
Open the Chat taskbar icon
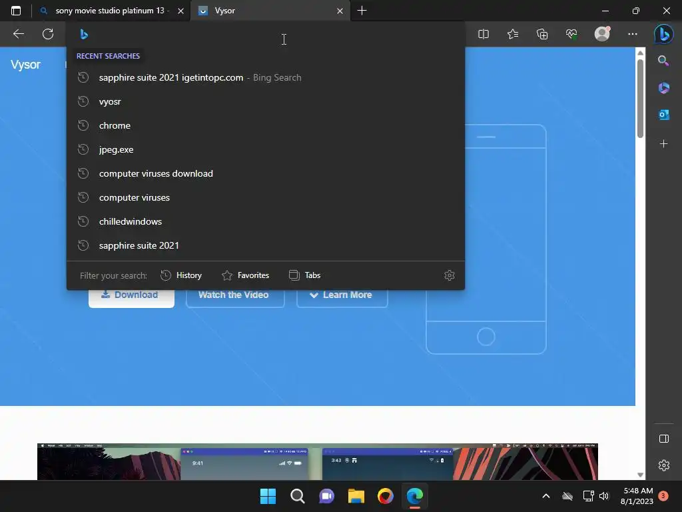coord(326,496)
